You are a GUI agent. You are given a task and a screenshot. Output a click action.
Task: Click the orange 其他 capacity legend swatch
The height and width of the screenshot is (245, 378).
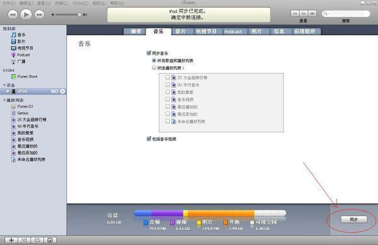[226, 222]
